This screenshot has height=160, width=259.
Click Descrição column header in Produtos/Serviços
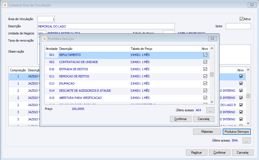point(94,49)
